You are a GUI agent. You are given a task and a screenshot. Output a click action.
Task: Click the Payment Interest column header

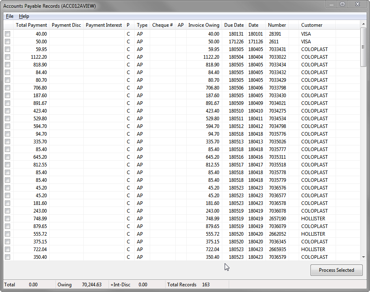coord(104,25)
